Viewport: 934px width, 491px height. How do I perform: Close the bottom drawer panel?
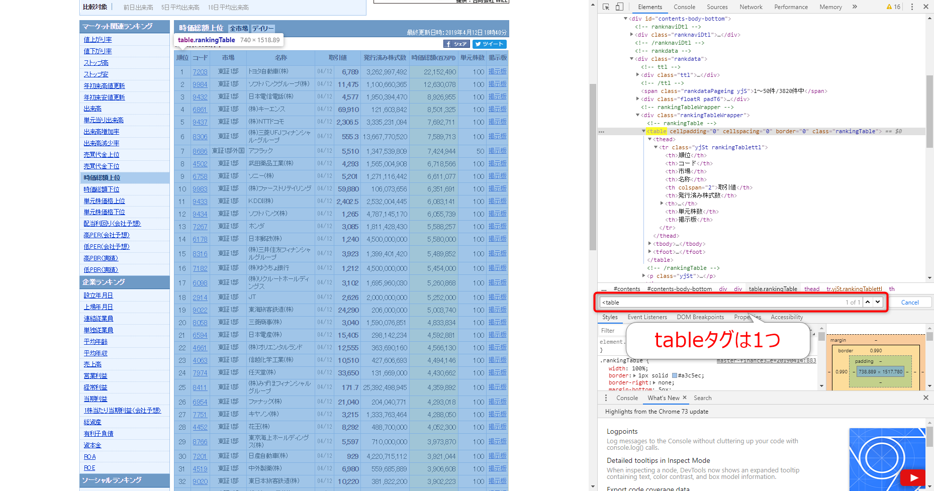926,398
